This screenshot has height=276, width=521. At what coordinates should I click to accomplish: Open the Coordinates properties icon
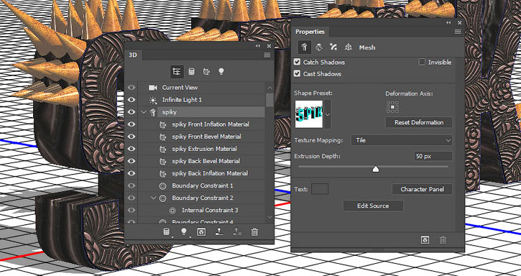coord(349,47)
